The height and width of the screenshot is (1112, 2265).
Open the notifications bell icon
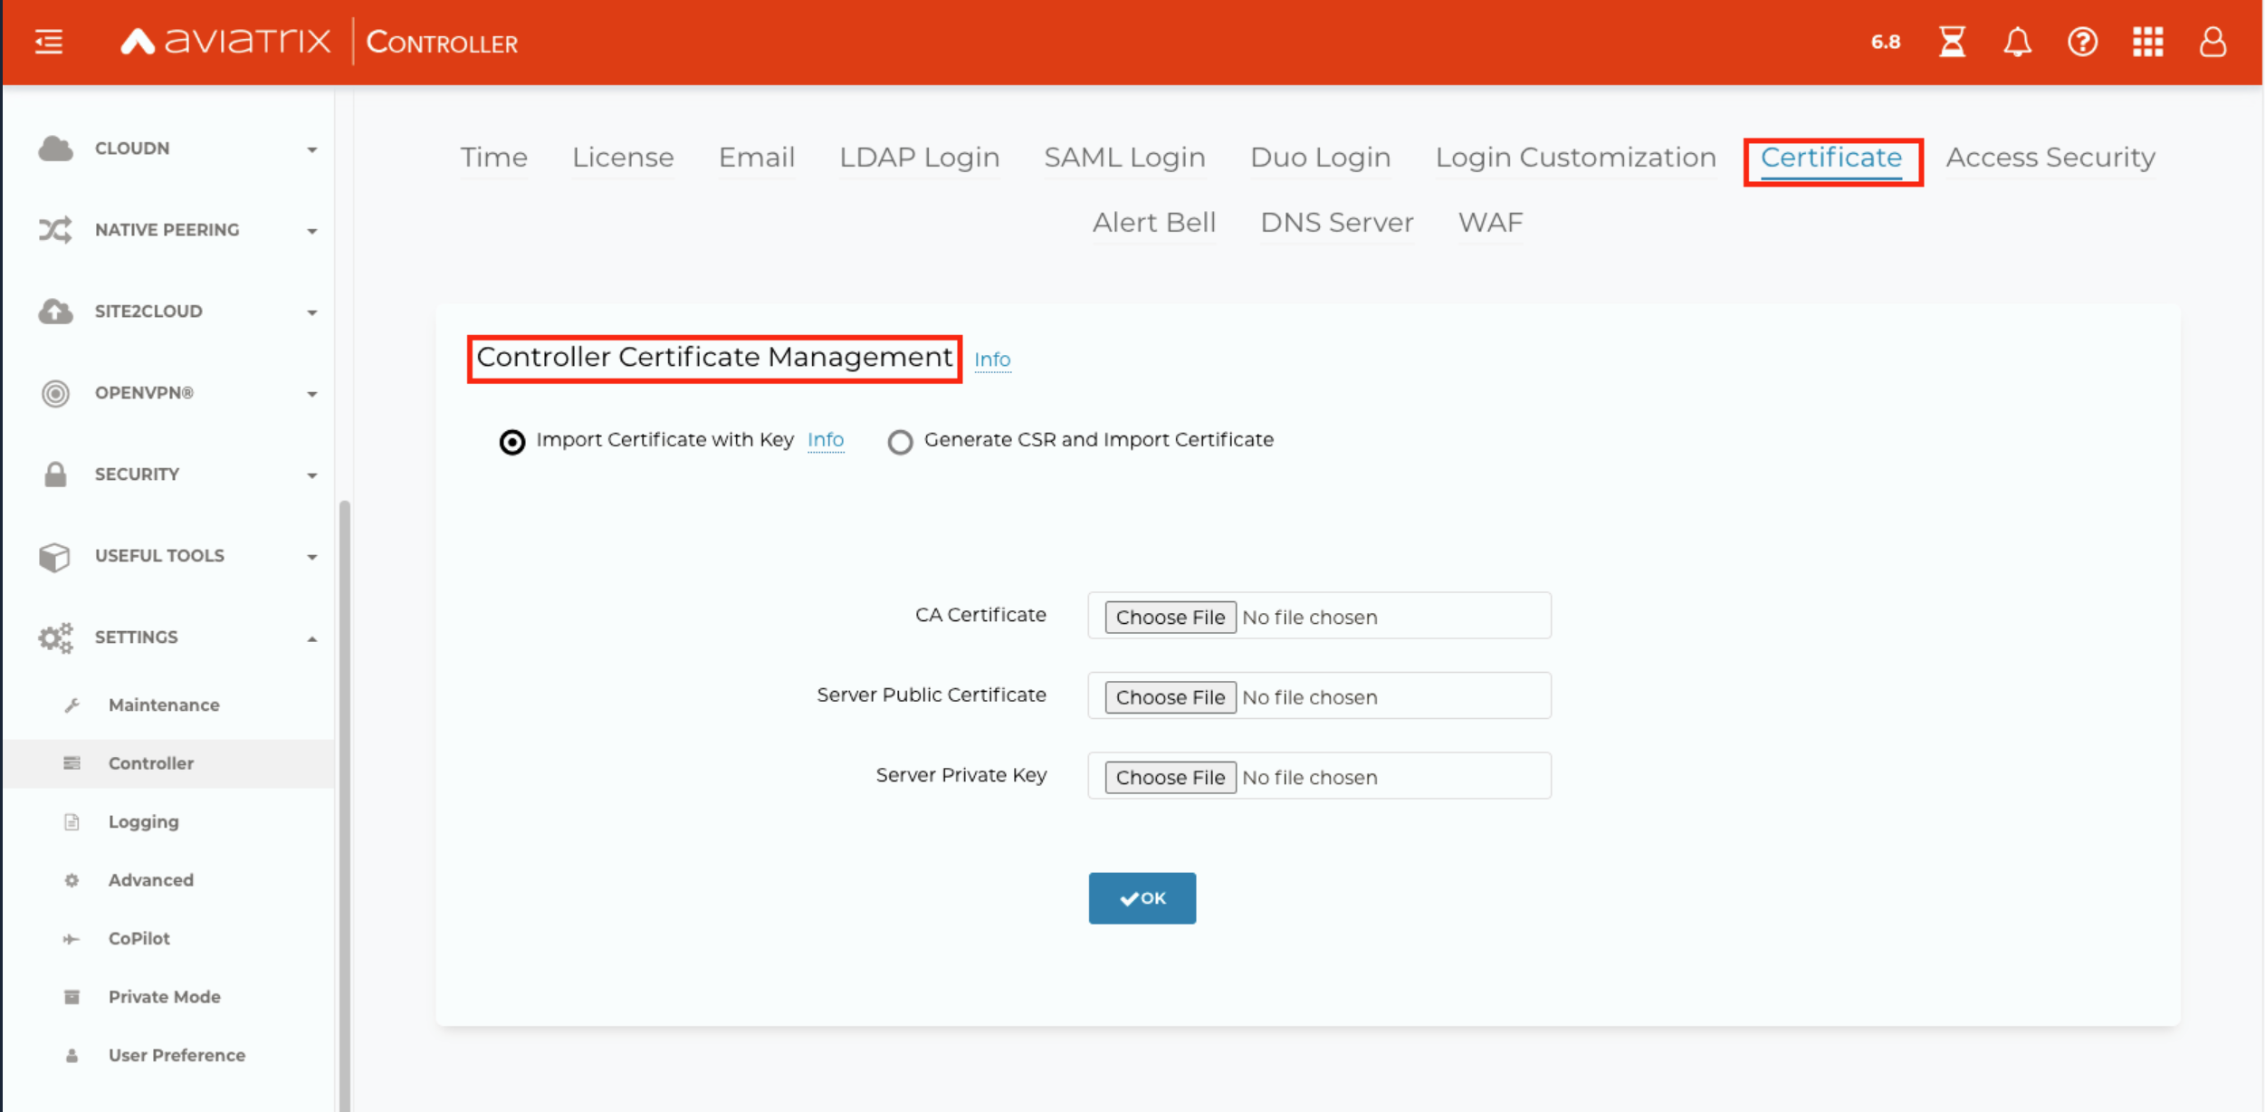2017,42
